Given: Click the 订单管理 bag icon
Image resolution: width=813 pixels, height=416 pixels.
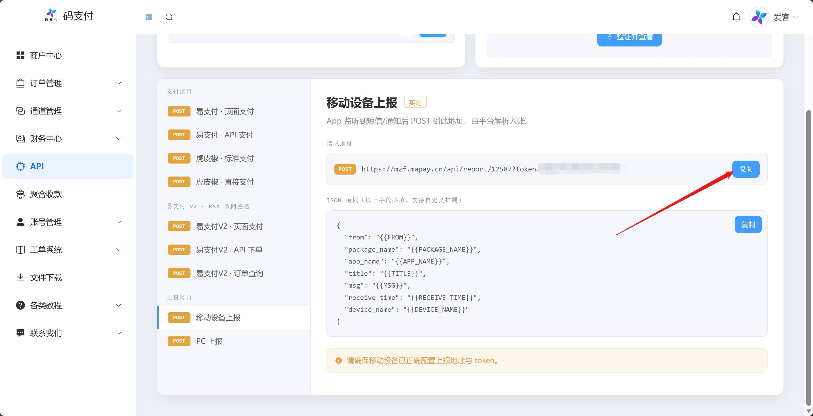Looking at the screenshot, I should (x=20, y=83).
